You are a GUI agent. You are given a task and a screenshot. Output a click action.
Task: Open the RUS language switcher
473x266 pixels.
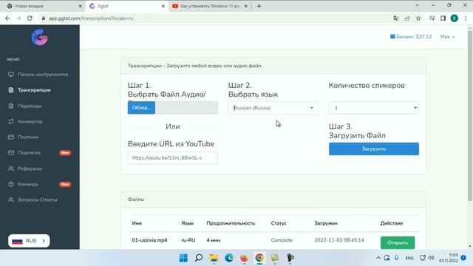point(29,241)
